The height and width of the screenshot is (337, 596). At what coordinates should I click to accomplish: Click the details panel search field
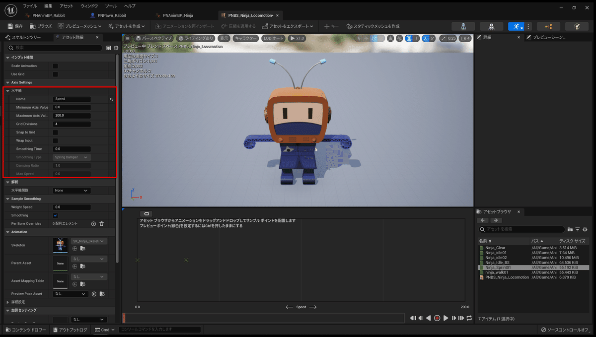(x=56, y=48)
